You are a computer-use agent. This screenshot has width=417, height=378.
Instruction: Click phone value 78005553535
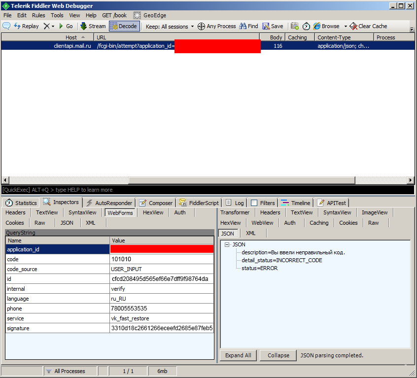click(x=129, y=309)
